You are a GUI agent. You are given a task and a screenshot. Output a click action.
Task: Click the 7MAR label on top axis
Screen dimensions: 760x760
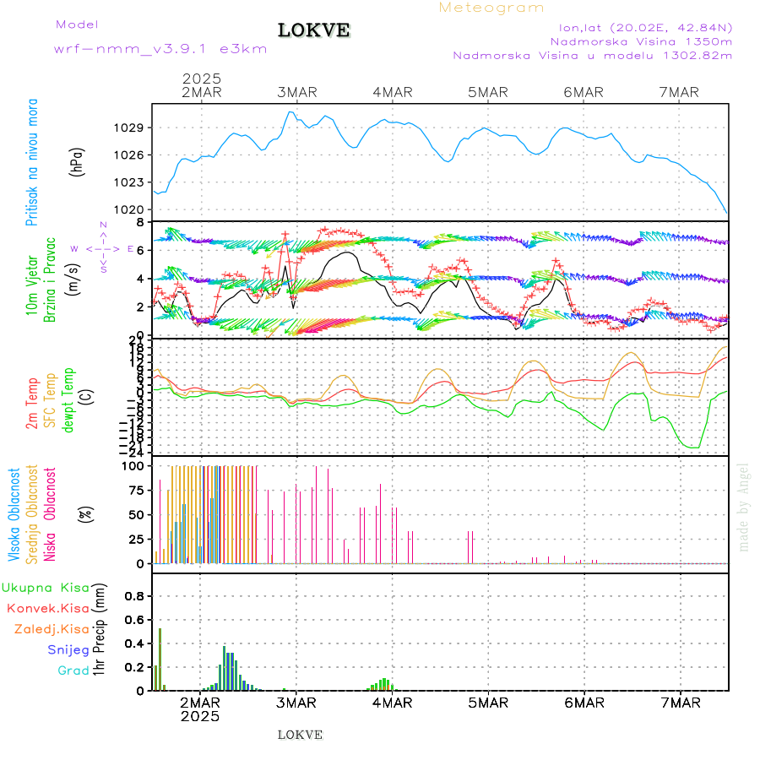coord(680,92)
